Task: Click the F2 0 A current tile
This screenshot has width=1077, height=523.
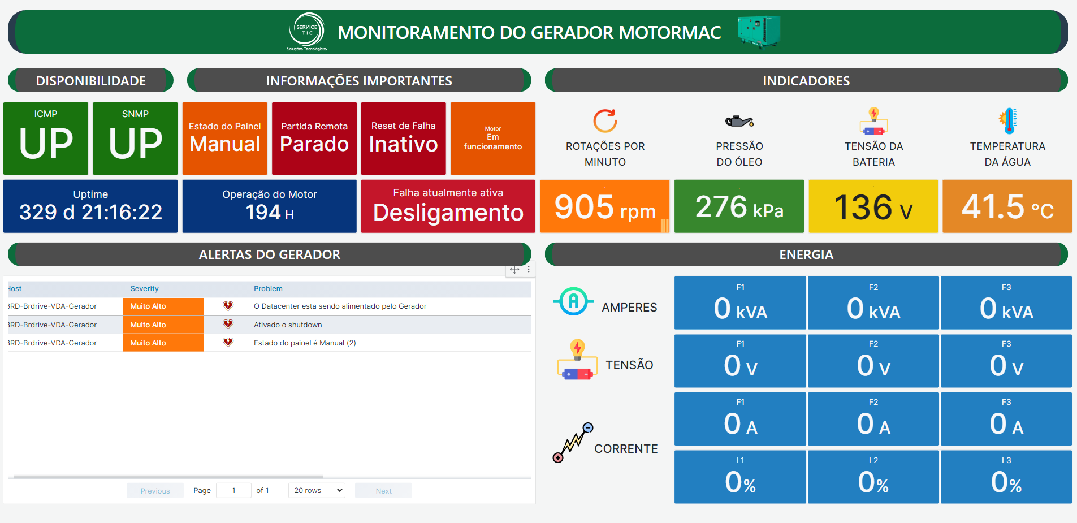Action: pyautogui.click(x=873, y=419)
